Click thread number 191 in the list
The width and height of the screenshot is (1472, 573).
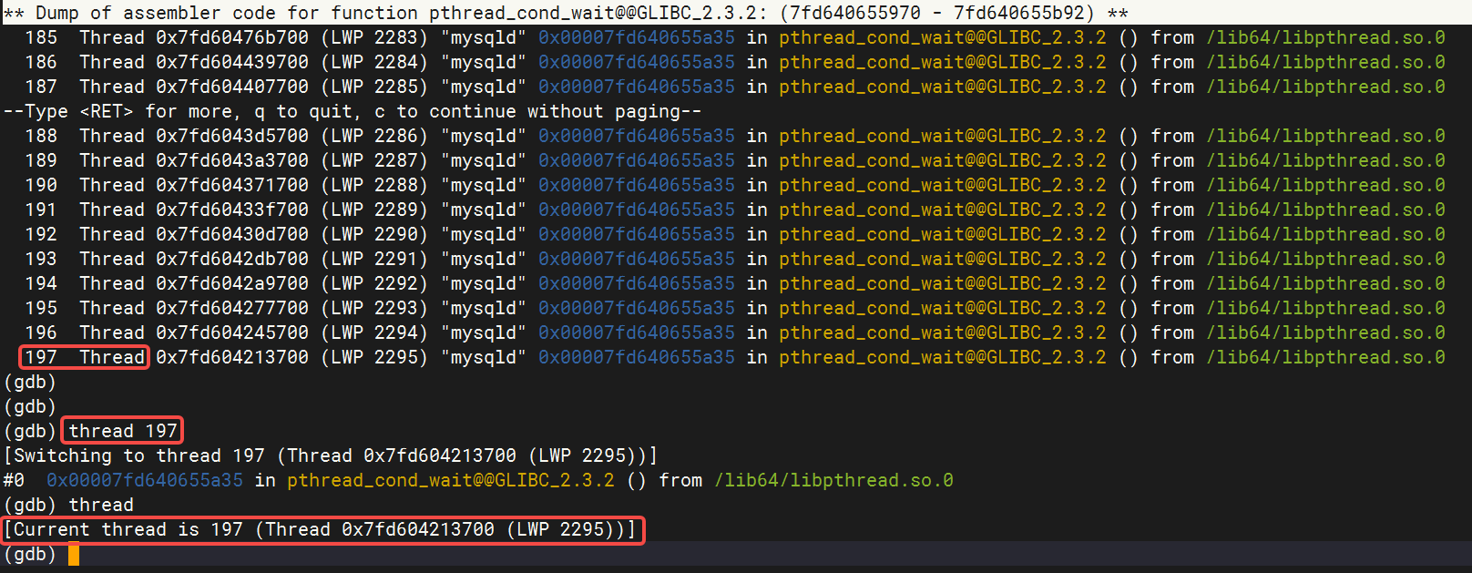coord(41,210)
